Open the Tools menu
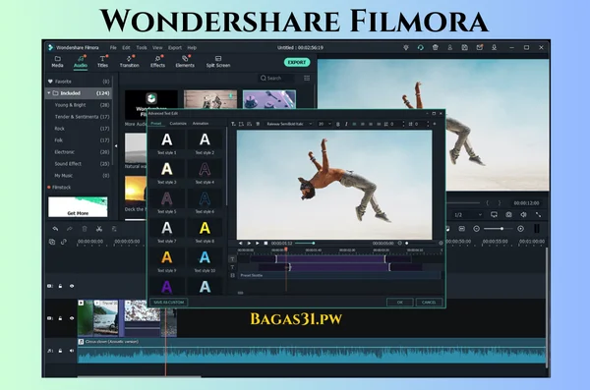 pyautogui.click(x=142, y=48)
